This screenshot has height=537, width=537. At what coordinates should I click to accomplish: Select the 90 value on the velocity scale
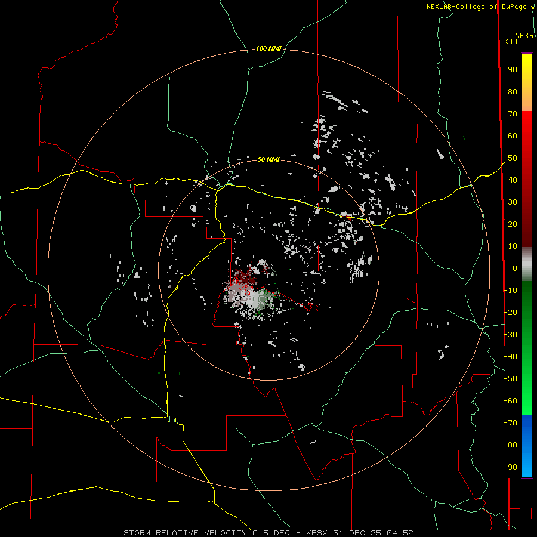[513, 70]
